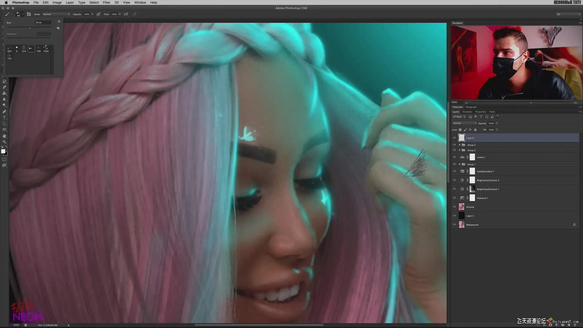Screen dimensions: 583x328
Task: Select the Horizontal Type tool
Action: click(4, 118)
